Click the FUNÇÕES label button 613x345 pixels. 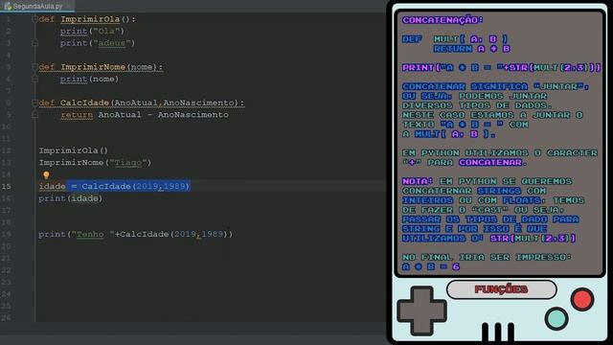coord(501,289)
